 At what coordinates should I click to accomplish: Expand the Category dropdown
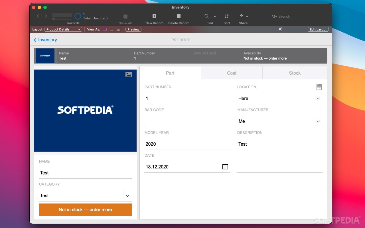(127, 196)
